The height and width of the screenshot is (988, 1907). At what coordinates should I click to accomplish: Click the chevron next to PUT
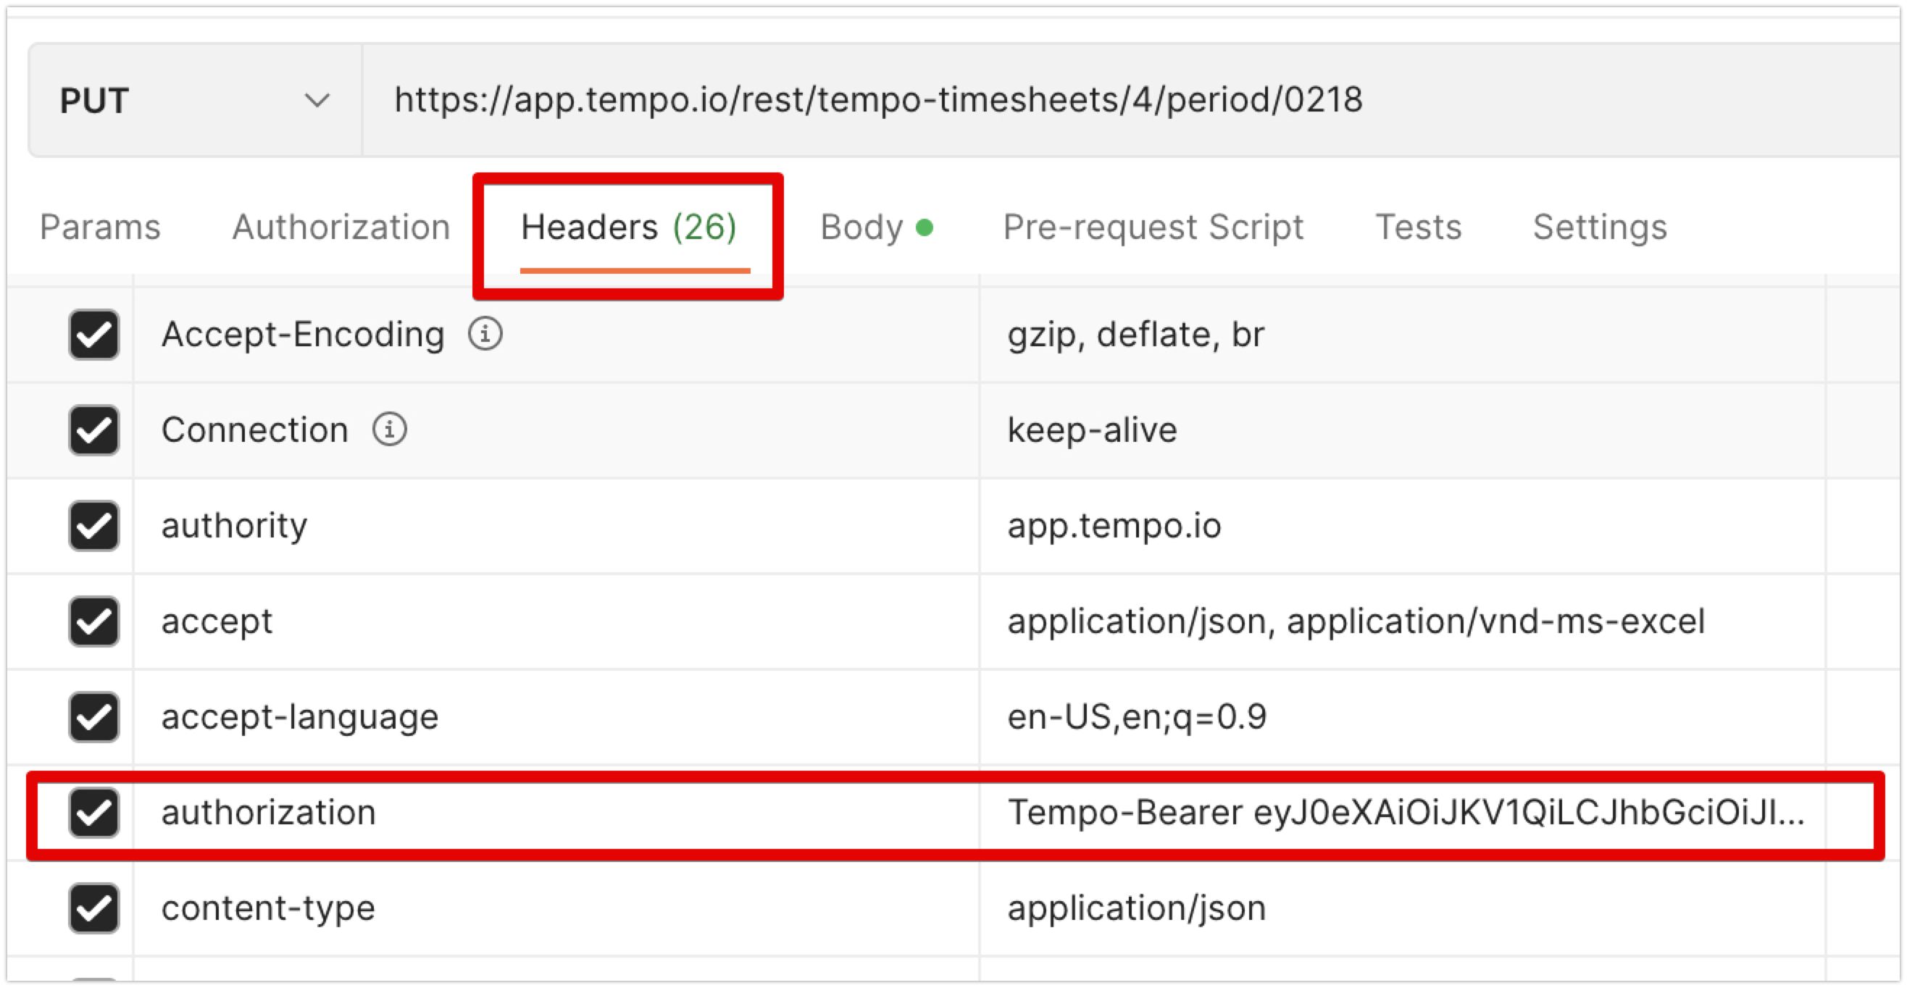pyautogui.click(x=317, y=100)
